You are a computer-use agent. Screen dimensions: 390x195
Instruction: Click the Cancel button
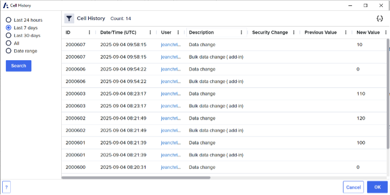[x=353, y=187]
